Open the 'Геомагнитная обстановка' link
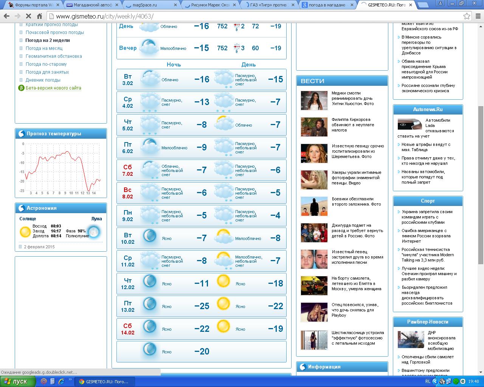This screenshot has height=387, width=484. point(54,56)
